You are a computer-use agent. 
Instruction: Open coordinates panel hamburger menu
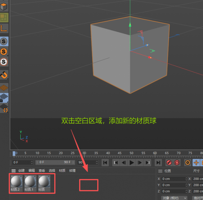click(x=160, y=171)
